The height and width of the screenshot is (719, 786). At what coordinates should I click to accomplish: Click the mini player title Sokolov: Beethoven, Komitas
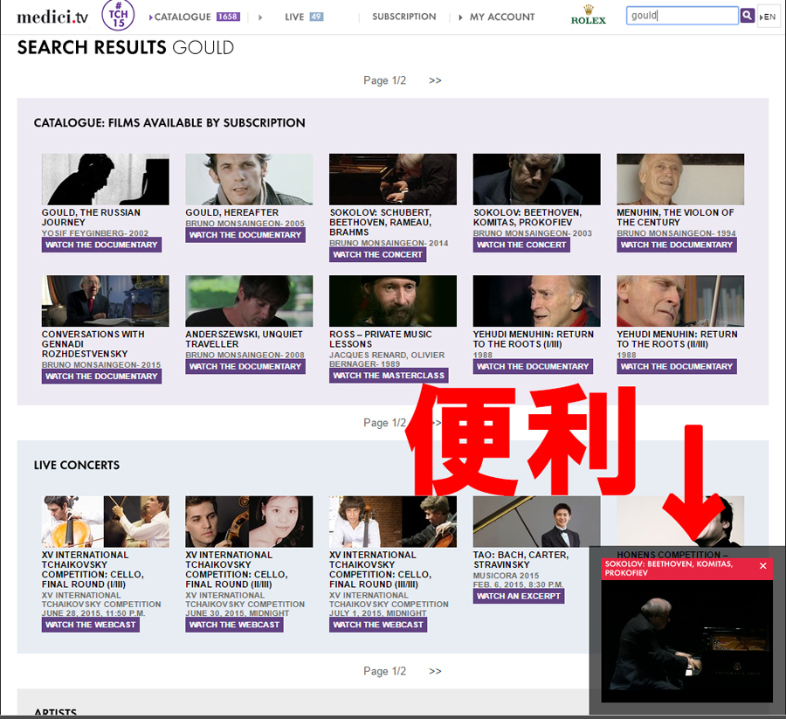point(669,569)
